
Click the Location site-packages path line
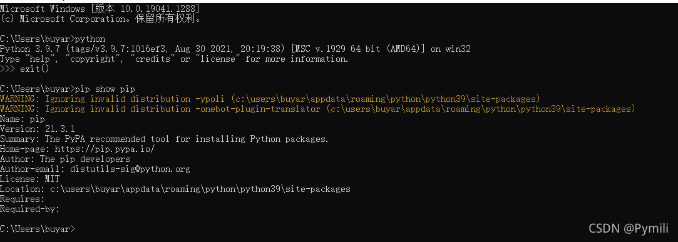pyautogui.click(x=175, y=189)
